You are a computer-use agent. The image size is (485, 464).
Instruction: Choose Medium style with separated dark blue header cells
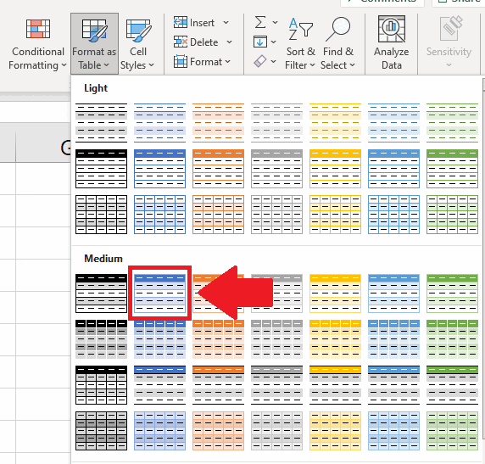coord(159,339)
